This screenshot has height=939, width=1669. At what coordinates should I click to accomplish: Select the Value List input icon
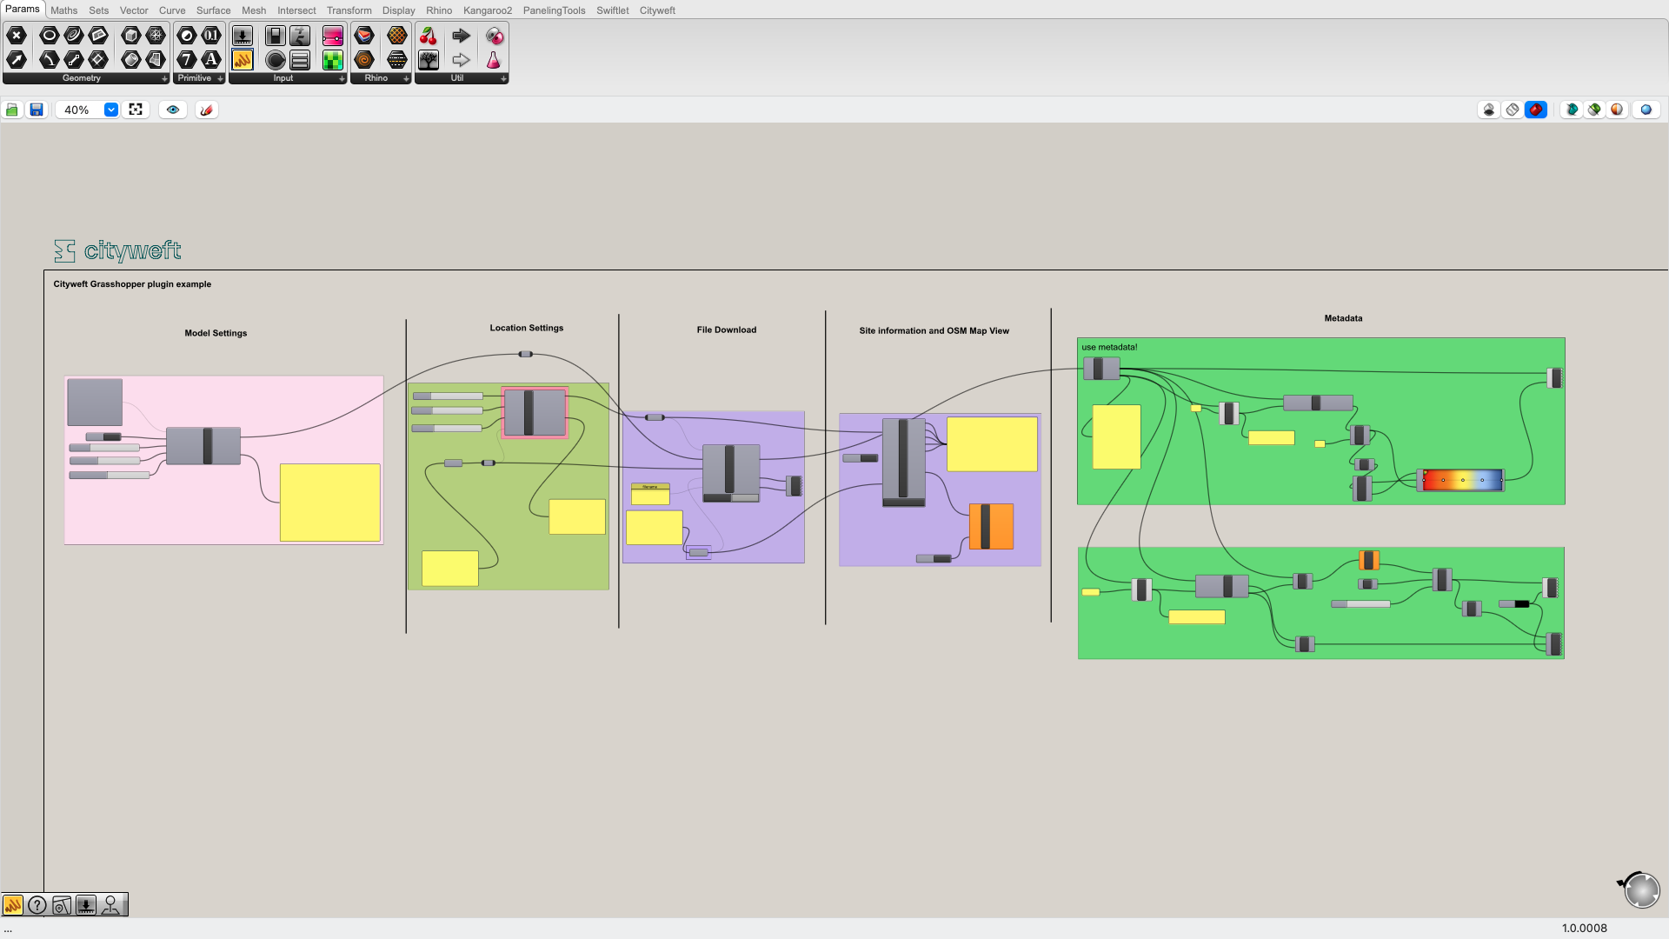pyautogui.click(x=300, y=60)
